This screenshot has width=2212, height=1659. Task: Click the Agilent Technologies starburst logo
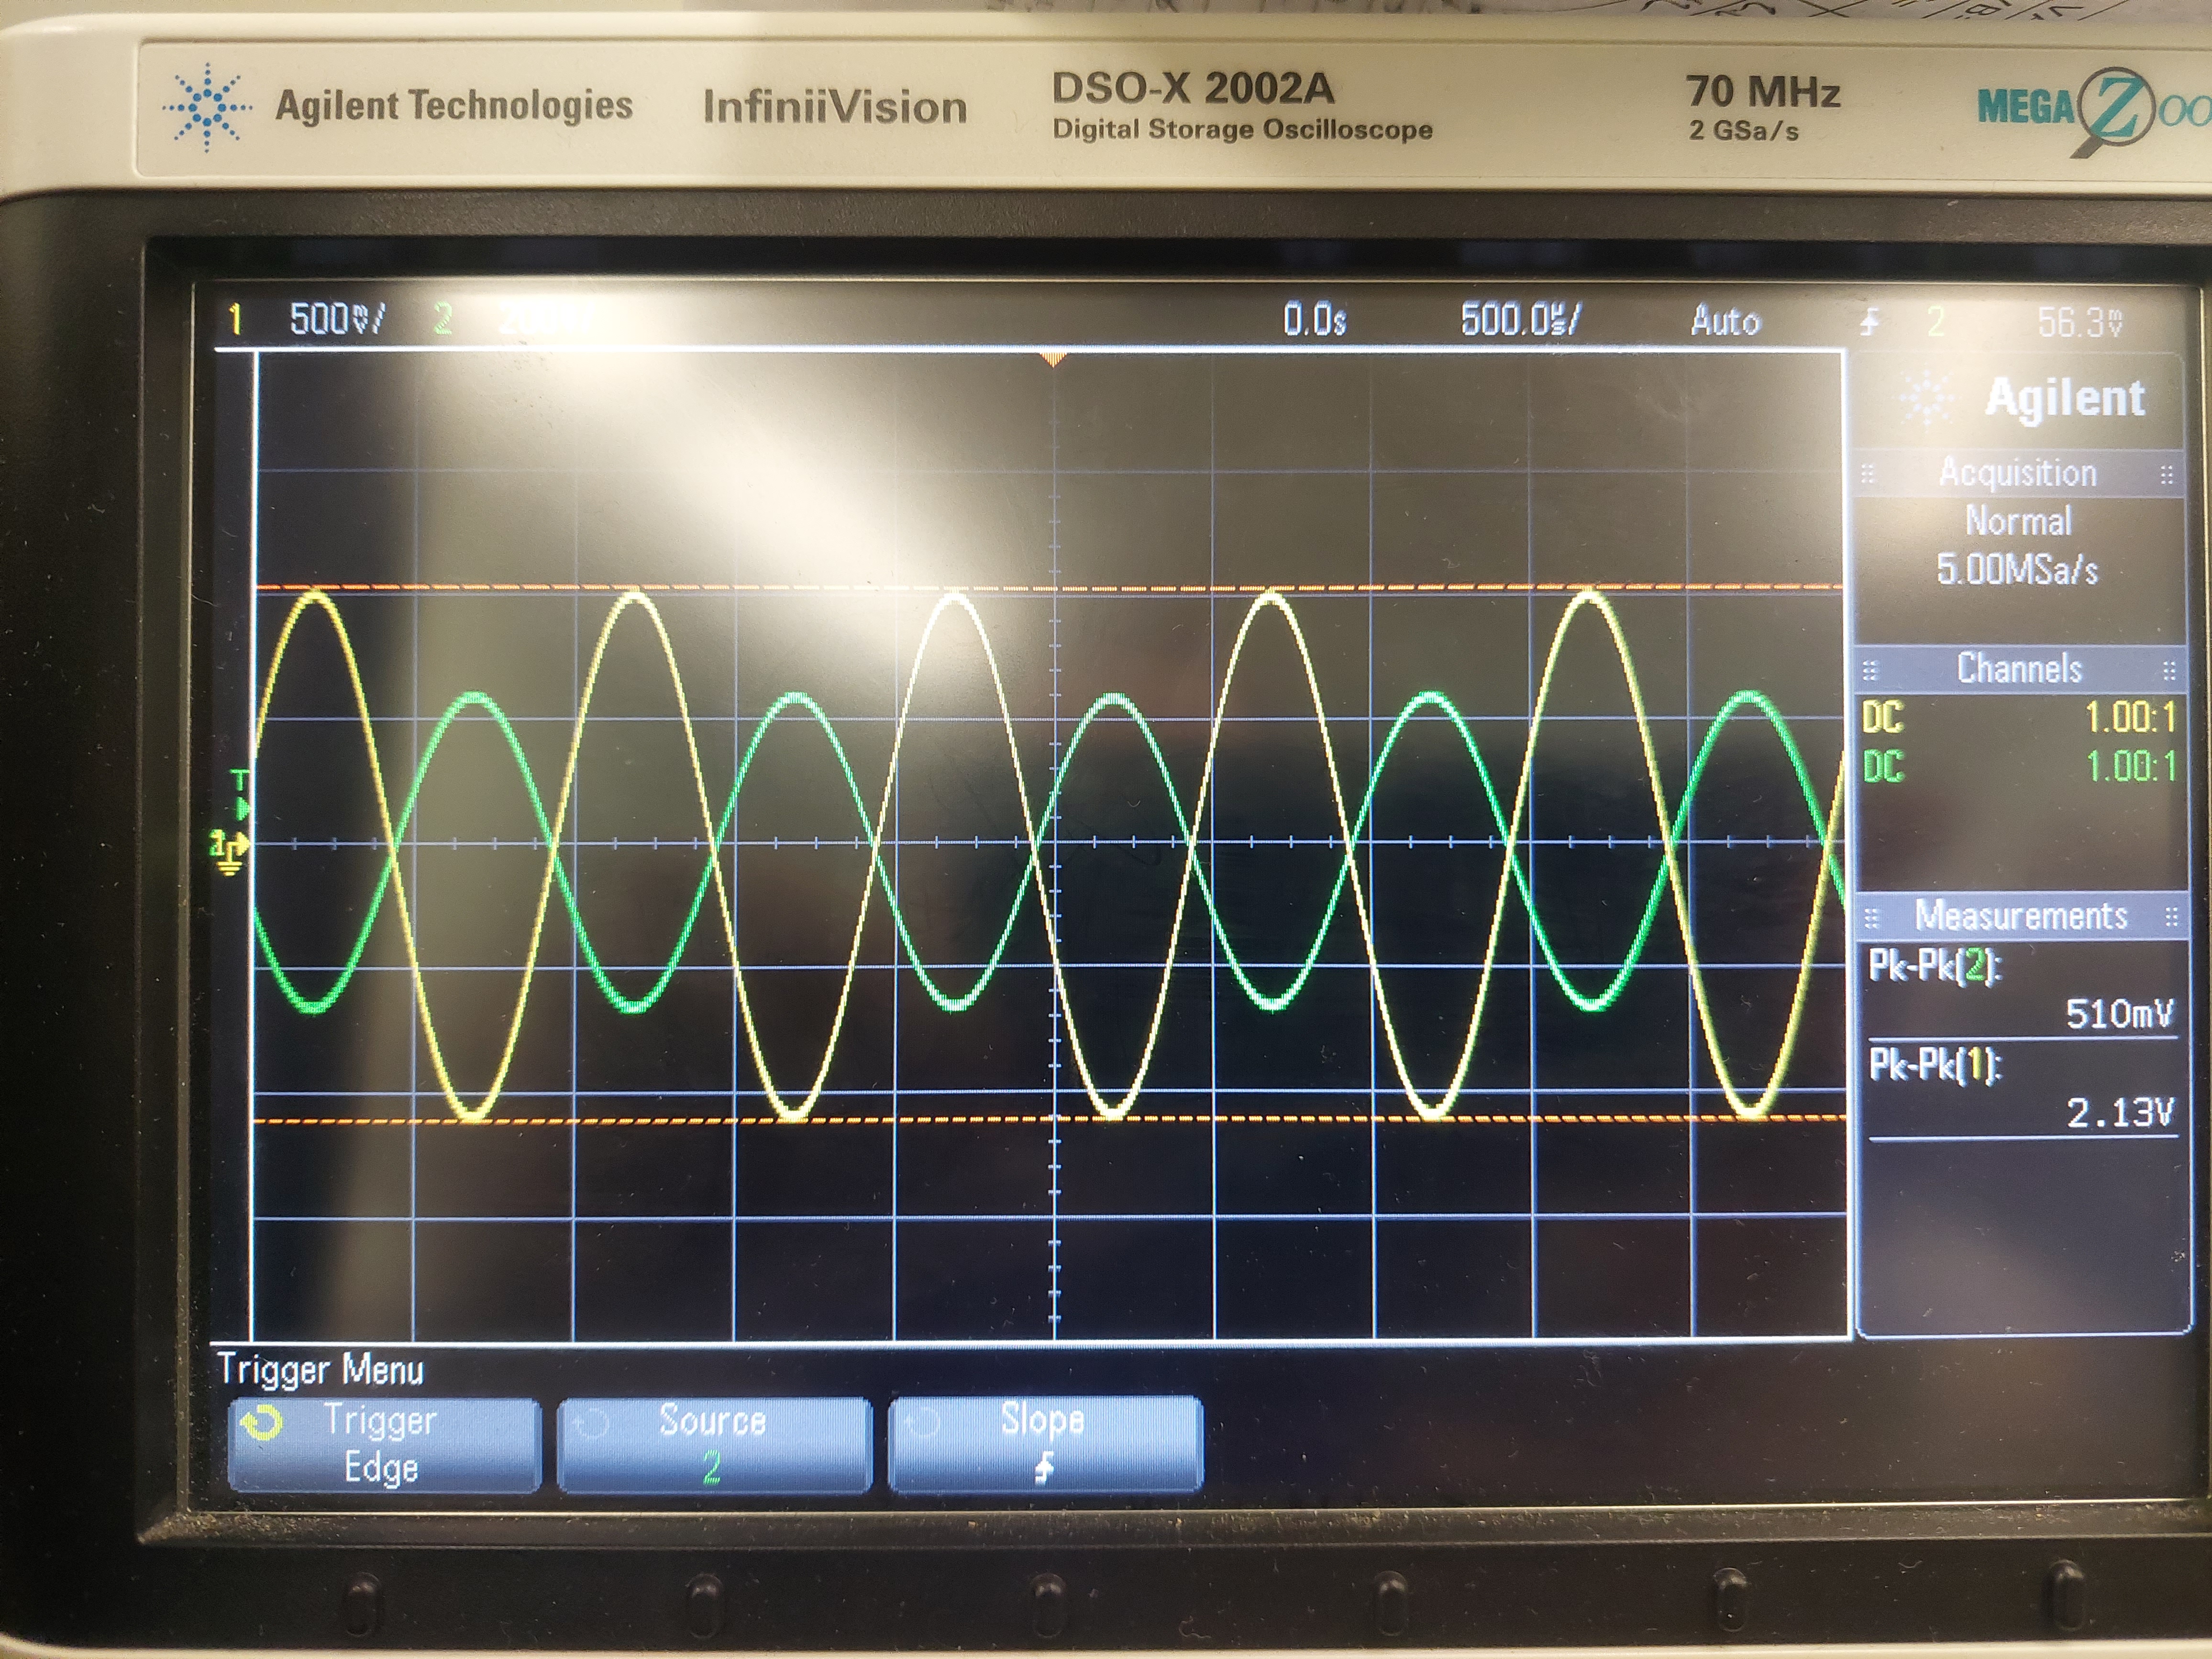[207, 107]
